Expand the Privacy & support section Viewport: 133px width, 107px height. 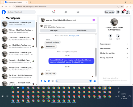114,58
